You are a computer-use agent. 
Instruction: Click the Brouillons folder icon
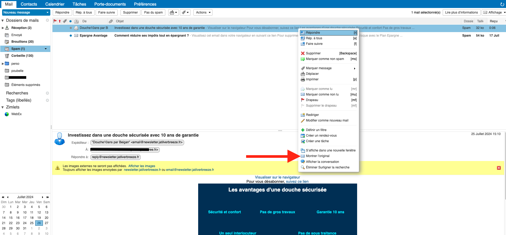[7, 42]
